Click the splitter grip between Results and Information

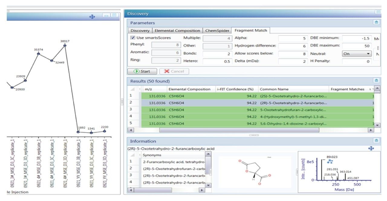point(254,135)
